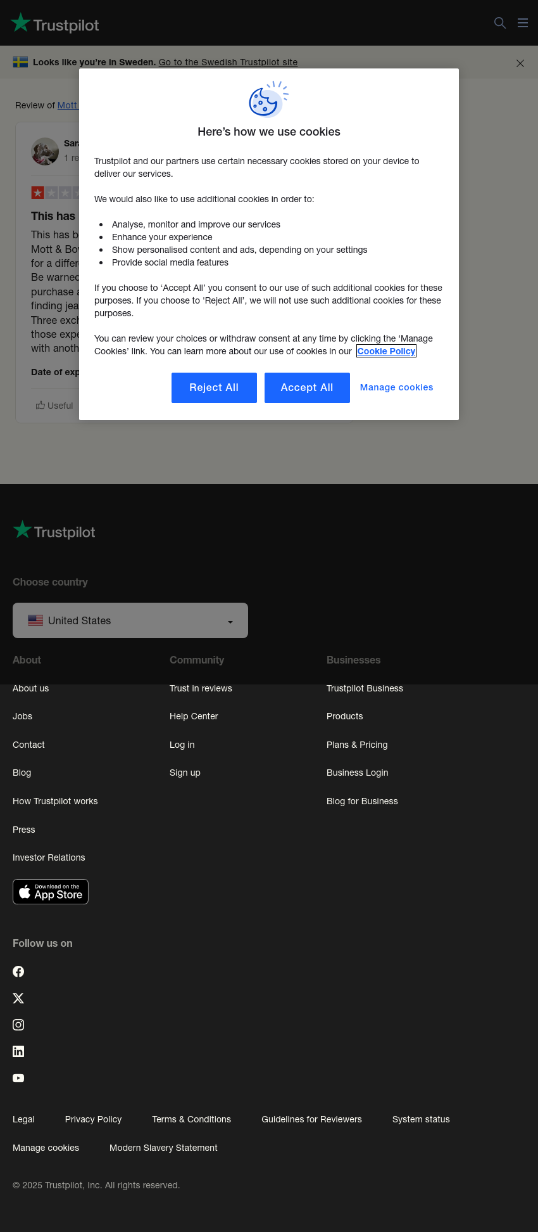Click the Mott company link in review header
Screen dimensions: 538x1232
click(68, 105)
